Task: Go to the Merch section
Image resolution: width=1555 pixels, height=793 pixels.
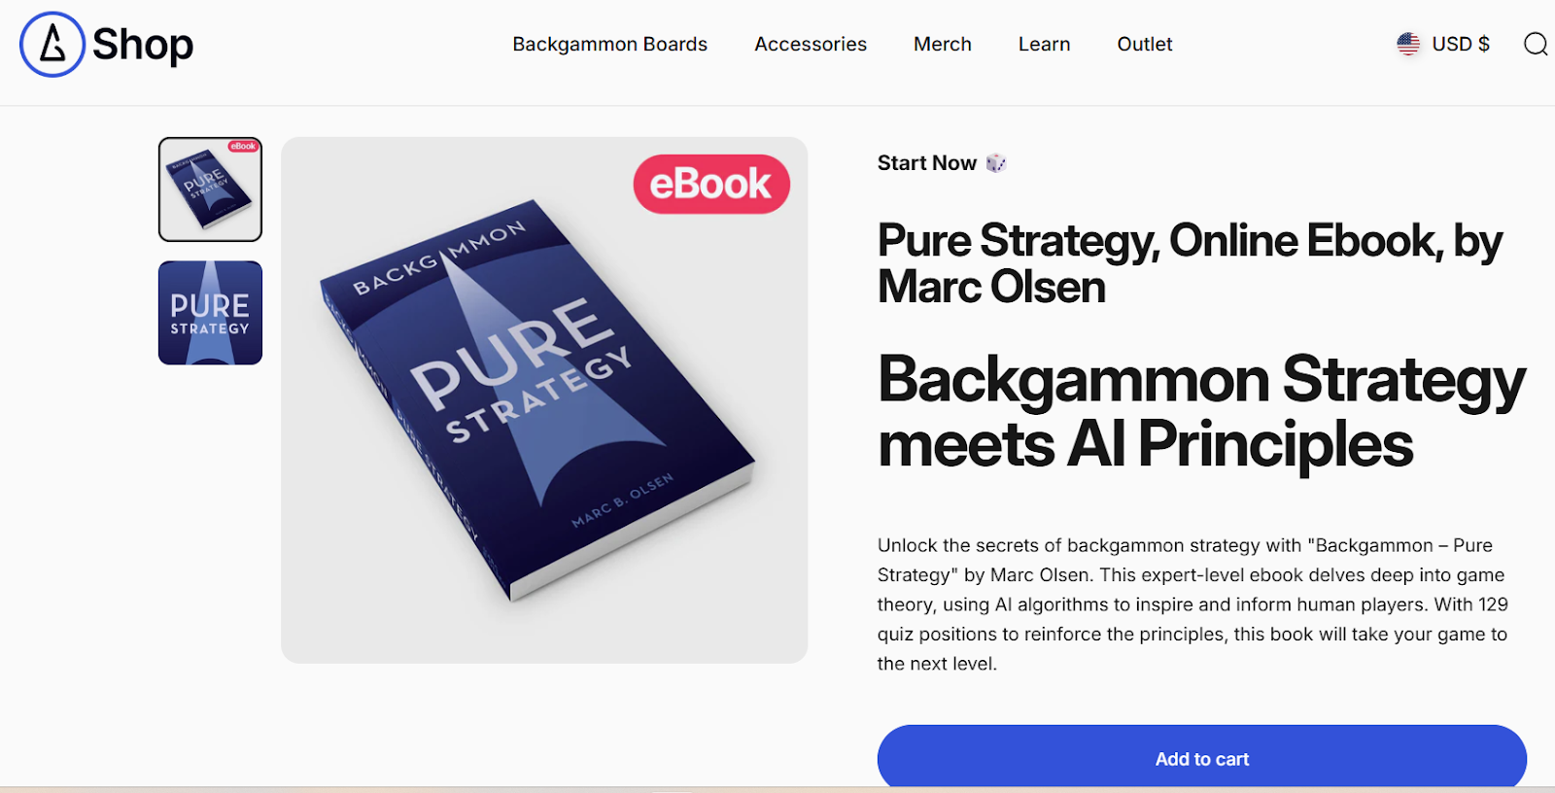Action: pos(943,45)
